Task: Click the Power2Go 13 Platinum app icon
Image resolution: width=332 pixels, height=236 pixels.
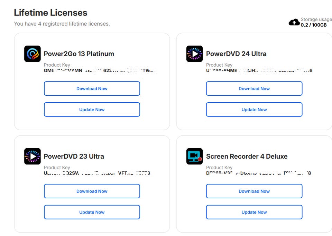Action: [33, 54]
